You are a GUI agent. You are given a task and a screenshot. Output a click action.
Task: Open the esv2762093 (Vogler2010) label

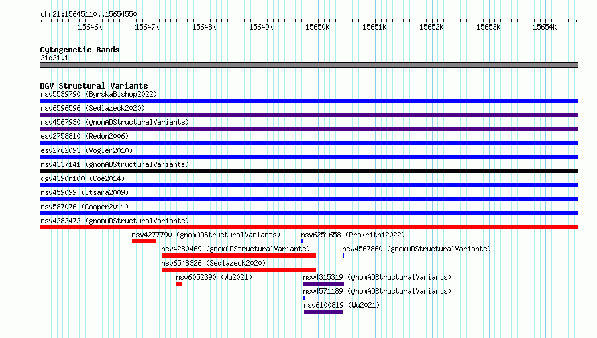click(87, 150)
